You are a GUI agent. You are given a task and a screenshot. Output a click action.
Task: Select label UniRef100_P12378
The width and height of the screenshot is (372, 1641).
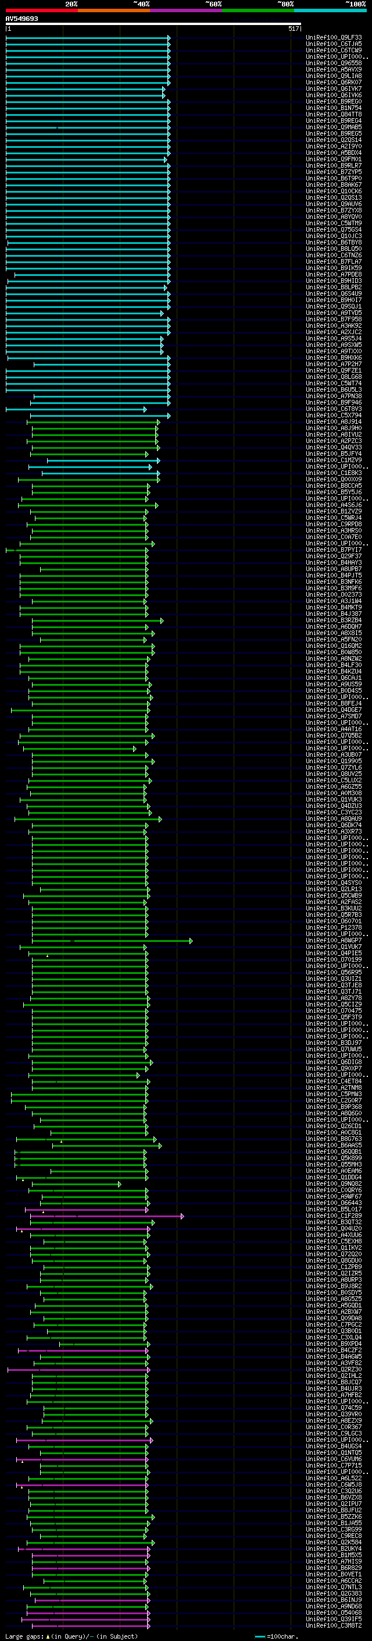coord(334,927)
